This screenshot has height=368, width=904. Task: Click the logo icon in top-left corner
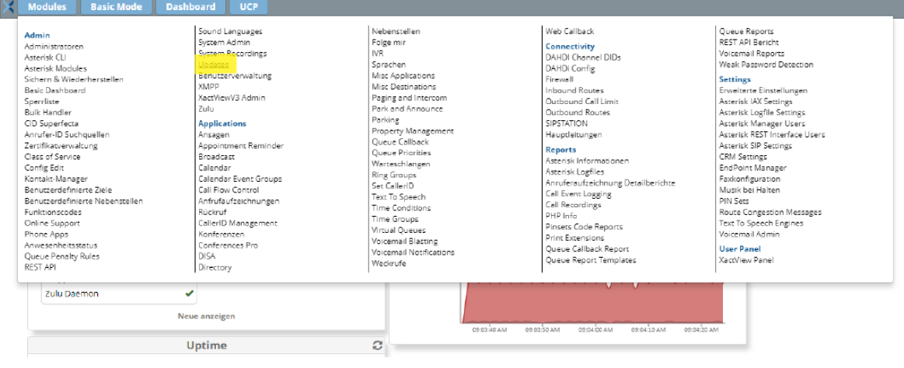pos(8,7)
